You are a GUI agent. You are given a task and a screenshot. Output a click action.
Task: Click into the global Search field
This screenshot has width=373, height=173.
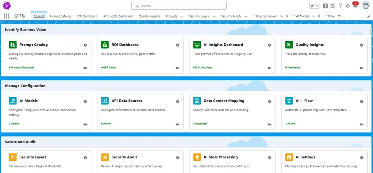(x=179, y=6)
